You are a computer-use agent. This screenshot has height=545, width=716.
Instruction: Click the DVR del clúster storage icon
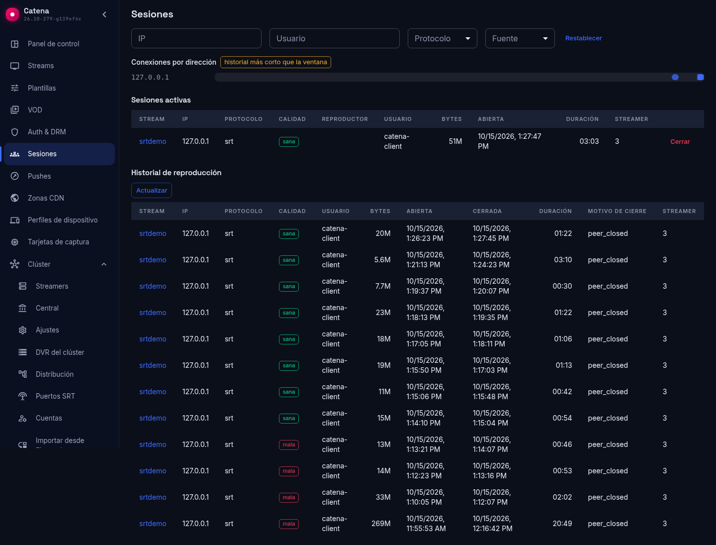(x=23, y=352)
